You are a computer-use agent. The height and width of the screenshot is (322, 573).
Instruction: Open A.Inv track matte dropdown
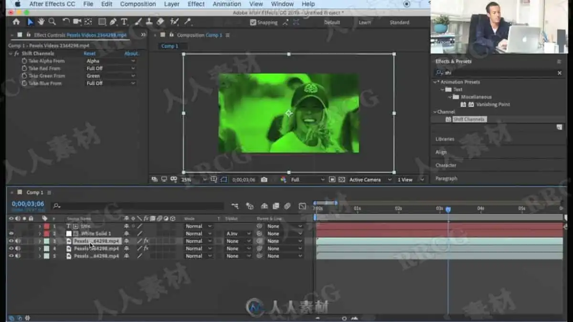coord(238,234)
